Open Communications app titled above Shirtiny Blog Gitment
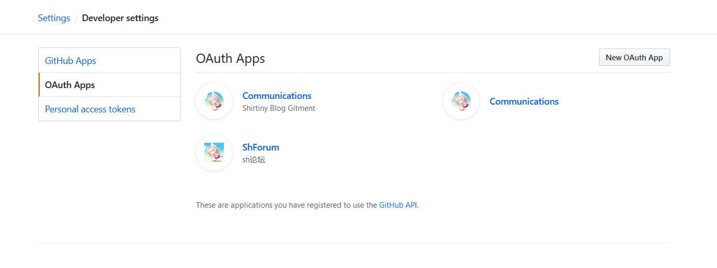Viewport: 717px width, 268px height. 277,96
